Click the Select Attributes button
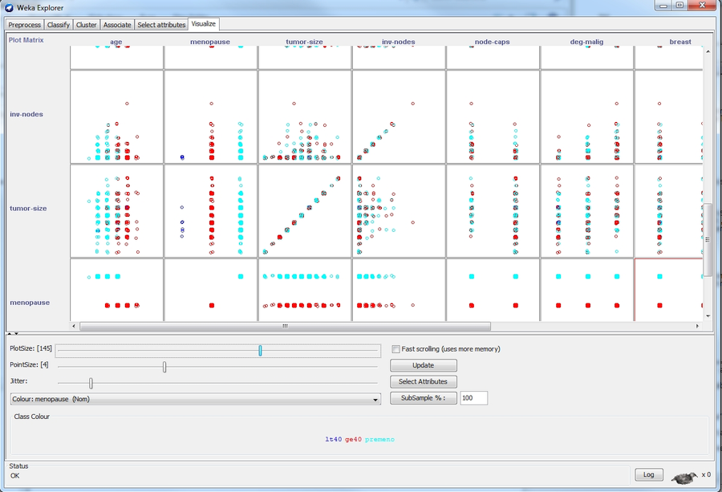This screenshot has width=722, height=492. (x=423, y=381)
